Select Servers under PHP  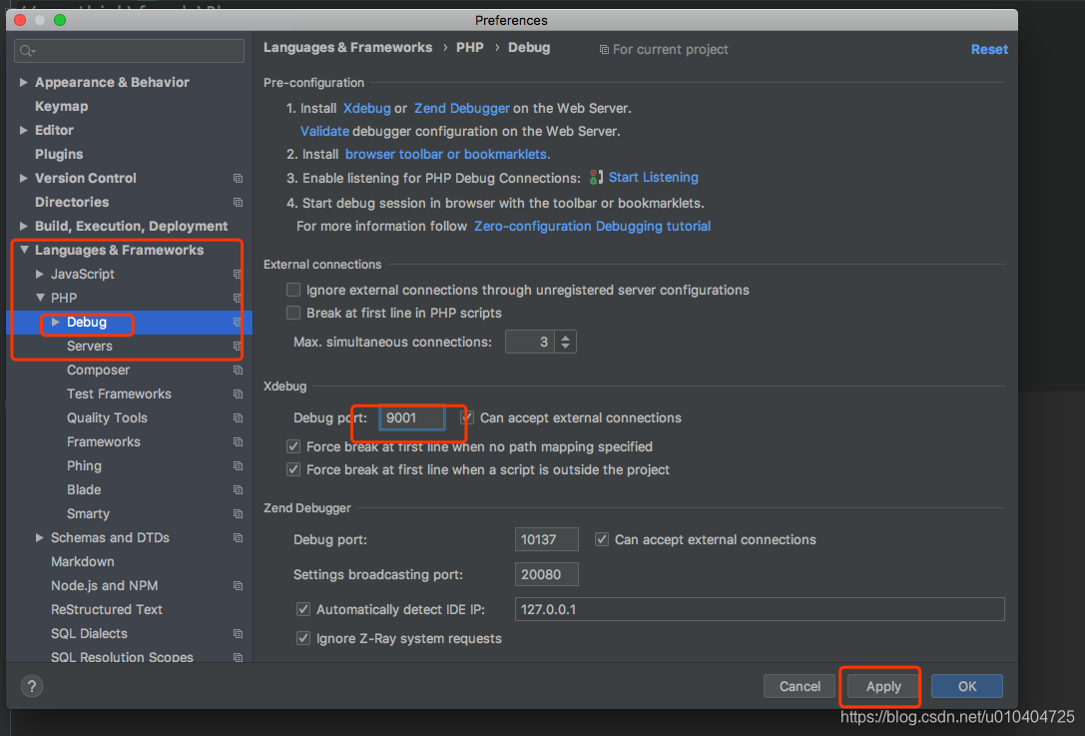click(x=89, y=347)
